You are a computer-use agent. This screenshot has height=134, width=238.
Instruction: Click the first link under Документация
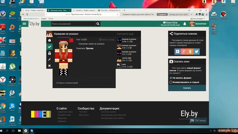108,112
